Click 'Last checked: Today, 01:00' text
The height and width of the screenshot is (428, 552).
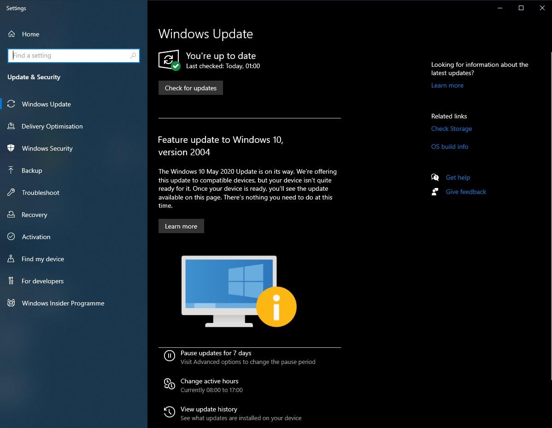(x=223, y=66)
